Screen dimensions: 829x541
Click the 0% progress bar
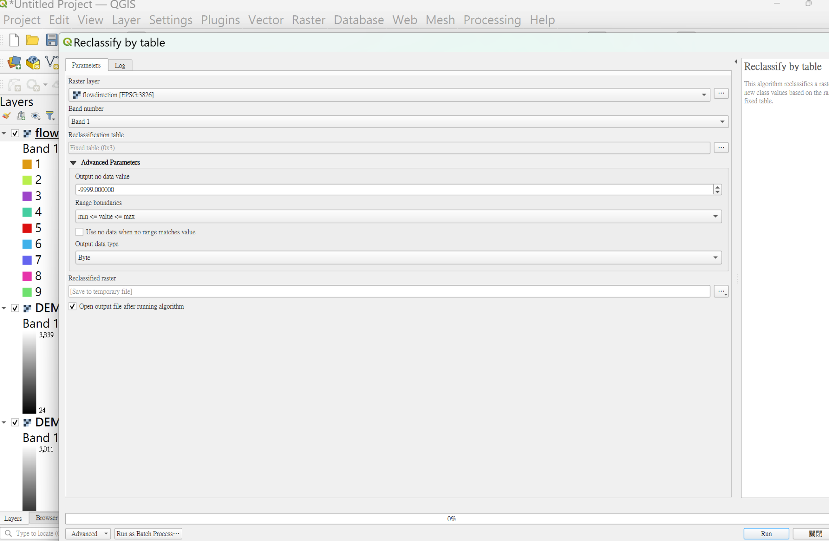click(x=447, y=519)
